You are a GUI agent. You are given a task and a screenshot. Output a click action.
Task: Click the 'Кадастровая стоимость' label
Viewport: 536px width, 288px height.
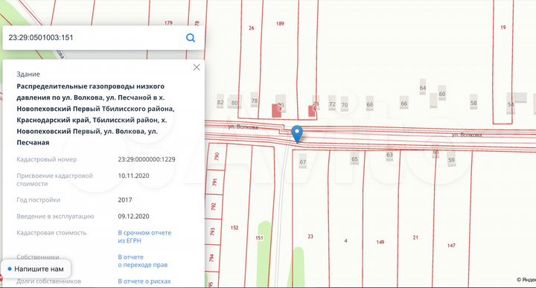coord(51,233)
